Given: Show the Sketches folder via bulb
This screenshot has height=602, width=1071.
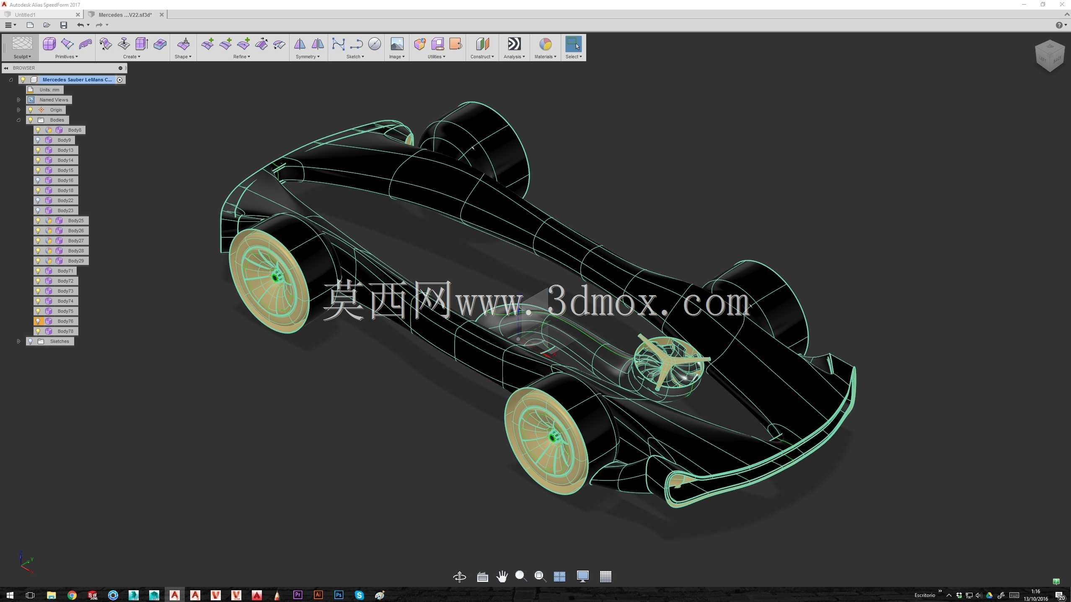Looking at the screenshot, I should [30, 341].
